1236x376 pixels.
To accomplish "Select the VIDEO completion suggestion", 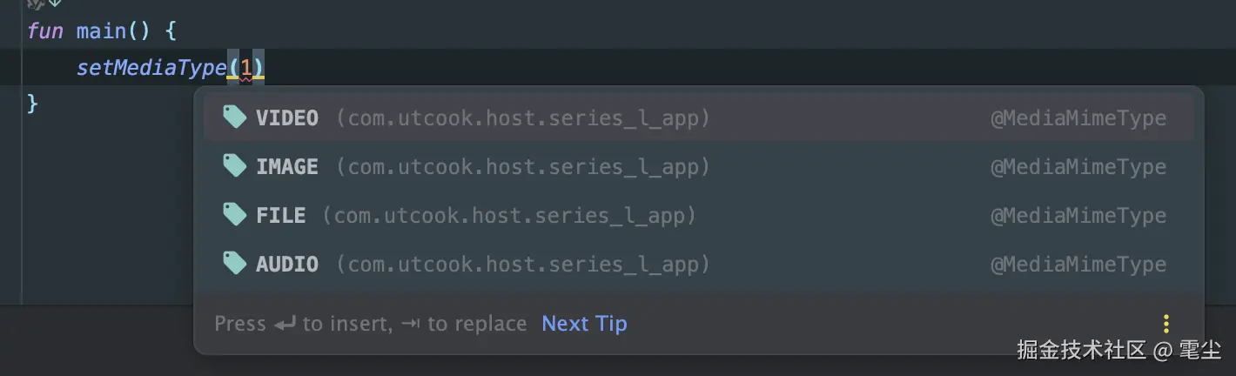I will click(x=287, y=118).
